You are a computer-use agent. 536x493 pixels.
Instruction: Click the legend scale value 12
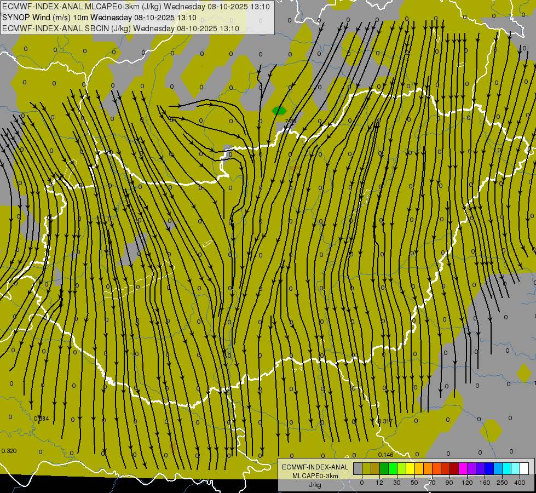(379, 483)
